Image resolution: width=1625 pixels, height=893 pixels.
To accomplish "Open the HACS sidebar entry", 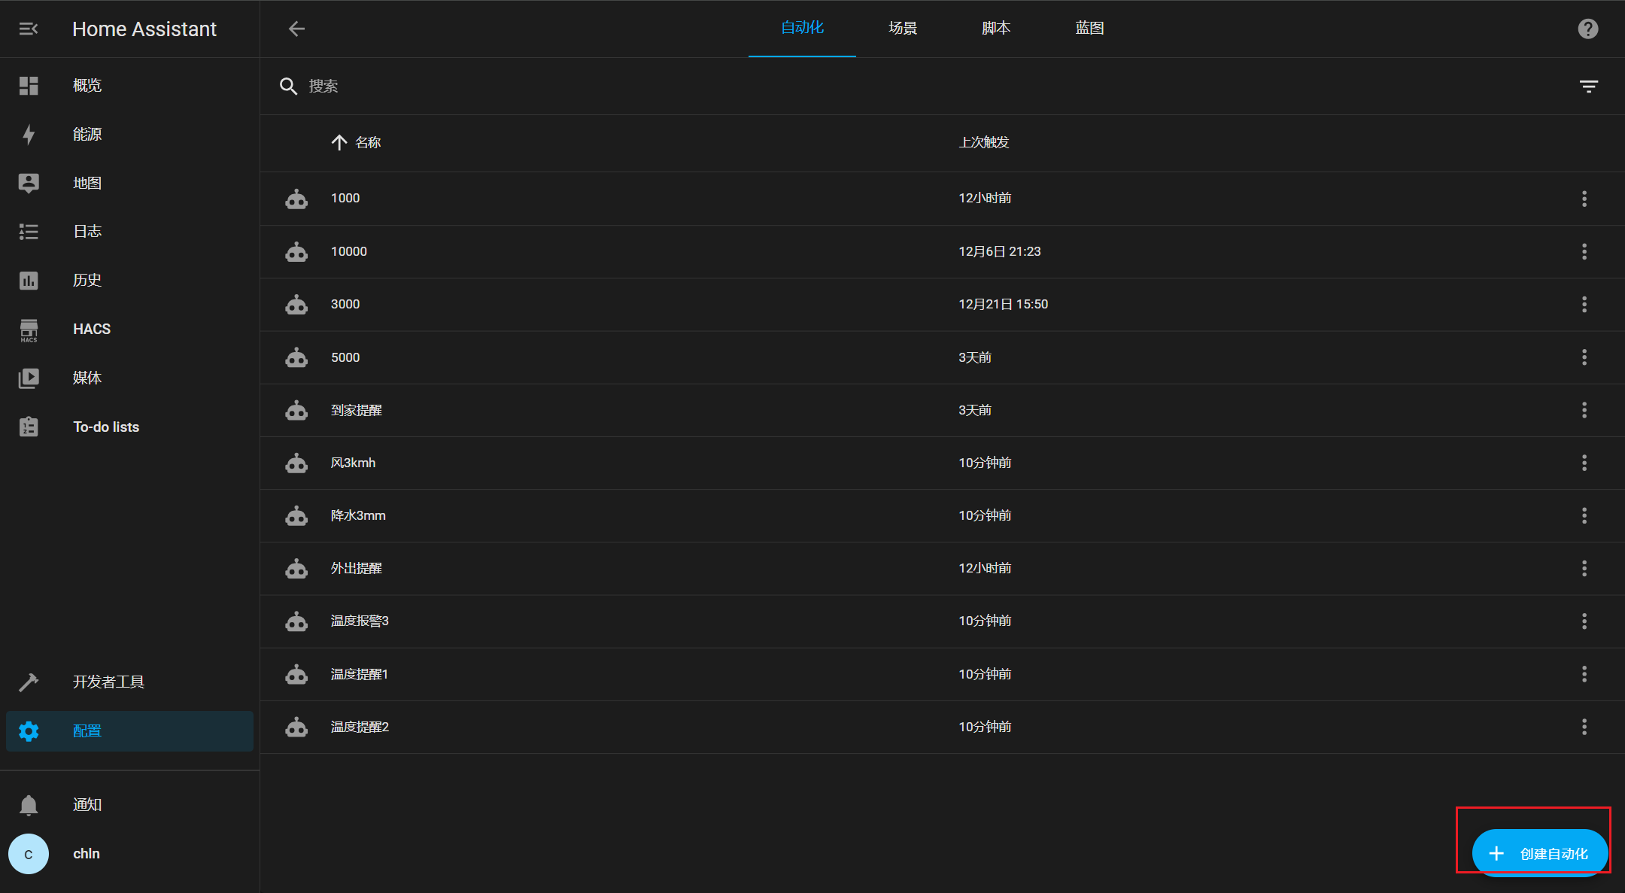I will (x=129, y=330).
